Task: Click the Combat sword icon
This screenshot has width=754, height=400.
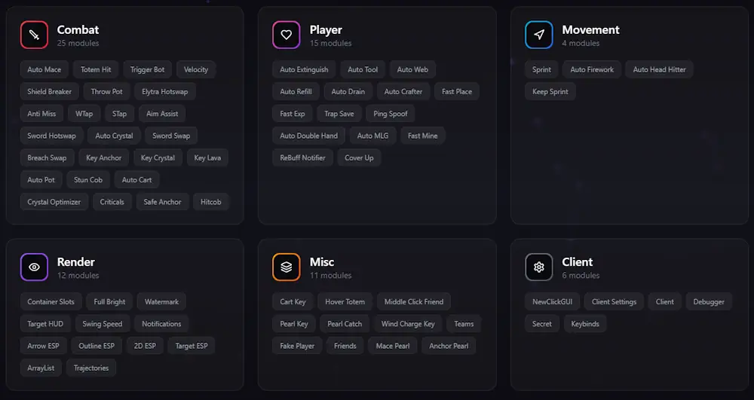Action: click(34, 35)
